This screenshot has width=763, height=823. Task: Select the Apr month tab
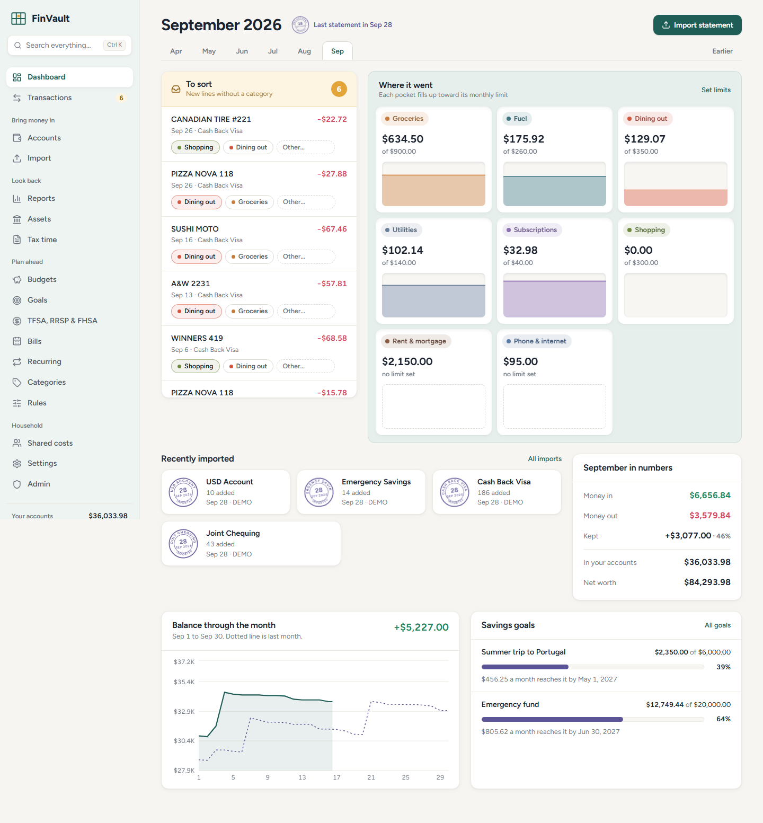point(176,51)
